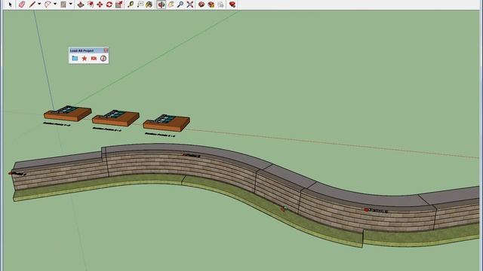Open the 3D Warehouse icon
Image resolution: width=483 pixels, height=271 pixels.
click(202, 5)
